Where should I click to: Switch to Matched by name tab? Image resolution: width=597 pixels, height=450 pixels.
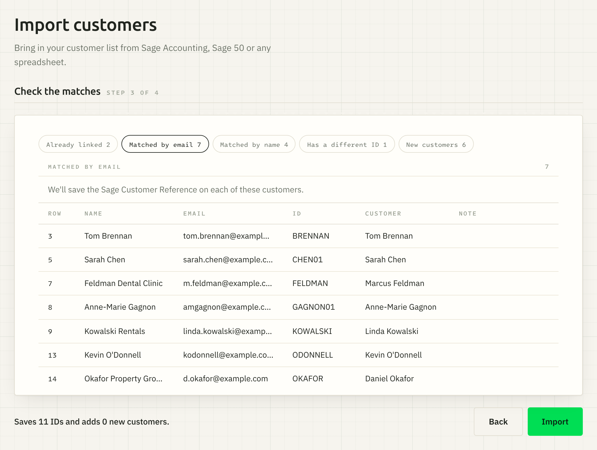pyautogui.click(x=254, y=144)
